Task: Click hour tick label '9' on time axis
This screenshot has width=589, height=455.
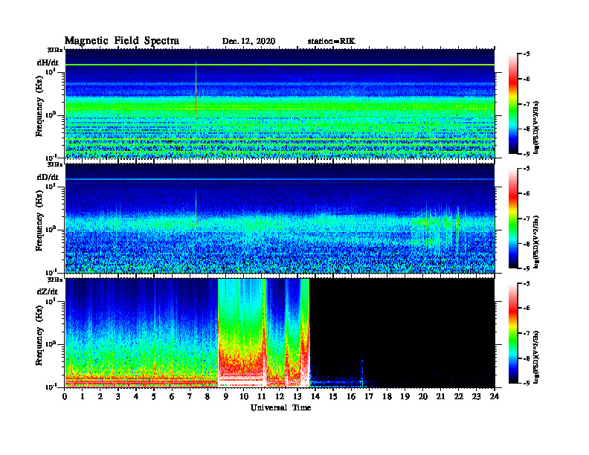Action: [x=226, y=396]
